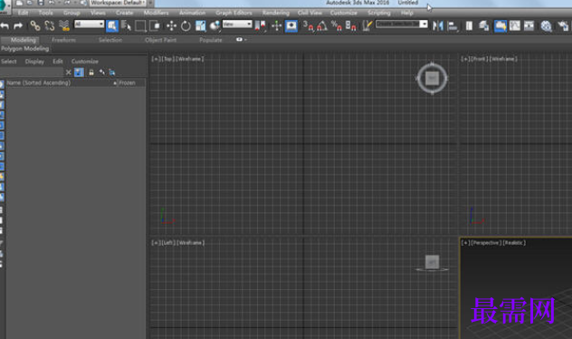This screenshot has height=339, width=572.
Task: Click the Mirror tool icon
Action: (x=438, y=26)
